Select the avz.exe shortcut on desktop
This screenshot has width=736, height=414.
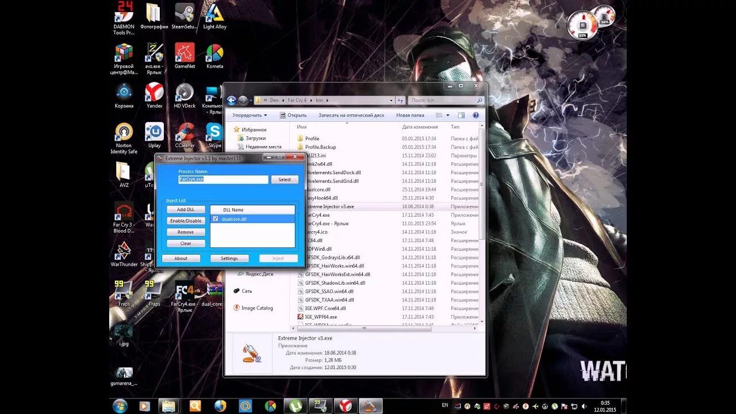pos(154,59)
